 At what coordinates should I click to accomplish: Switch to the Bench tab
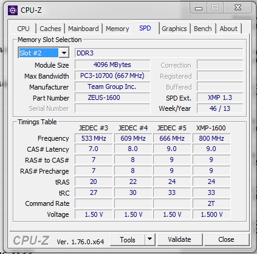click(203, 29)
